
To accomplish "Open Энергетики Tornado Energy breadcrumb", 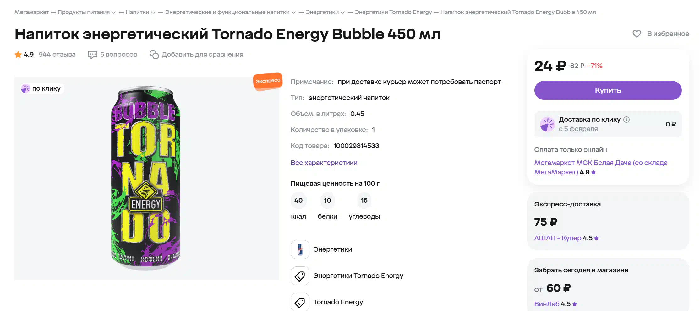I will coord(393,12).
